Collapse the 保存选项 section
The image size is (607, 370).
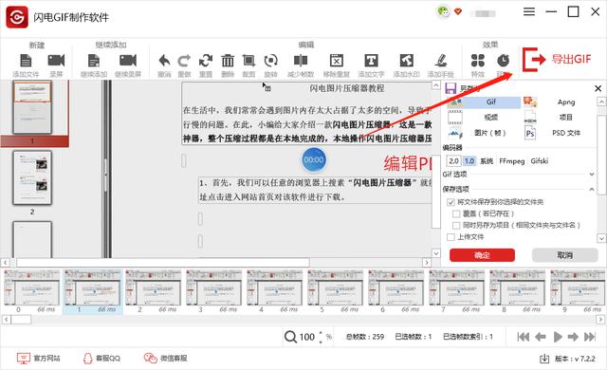(592, 189)
